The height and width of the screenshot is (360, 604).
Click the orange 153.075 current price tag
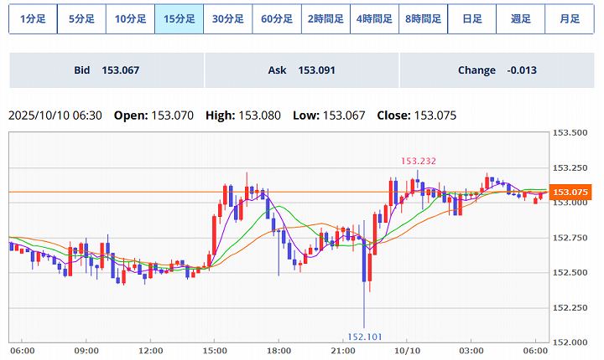coord(570,192)
